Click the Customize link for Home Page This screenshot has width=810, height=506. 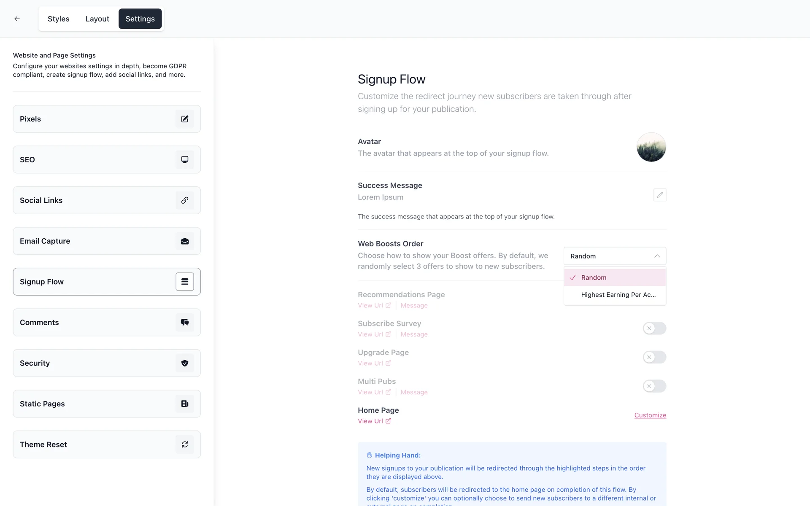650,415
